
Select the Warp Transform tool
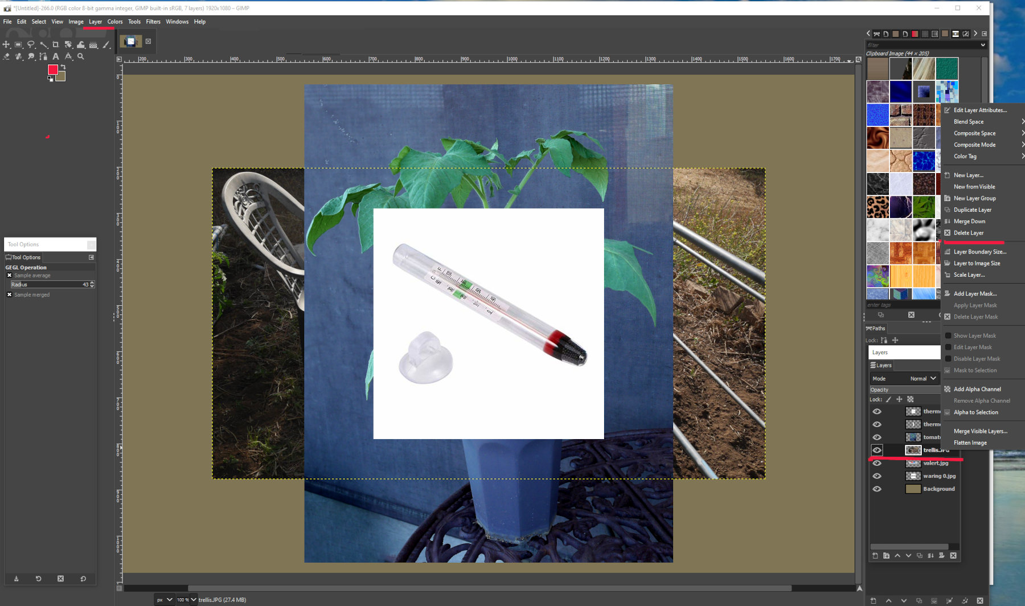point(81,44)
